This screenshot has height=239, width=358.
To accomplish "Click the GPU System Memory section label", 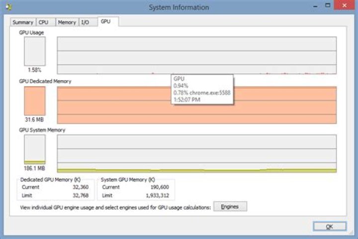I will click(x=42, y=130).
